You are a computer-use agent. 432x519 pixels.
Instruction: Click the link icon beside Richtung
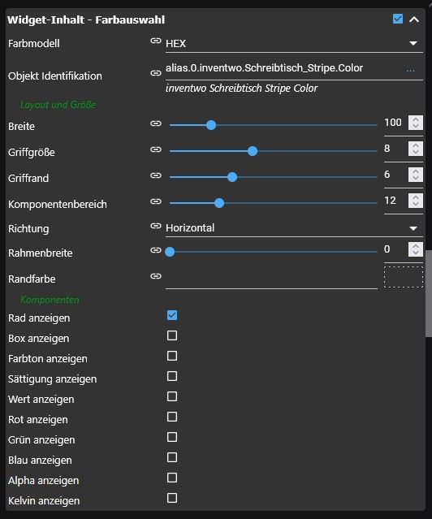156,226
